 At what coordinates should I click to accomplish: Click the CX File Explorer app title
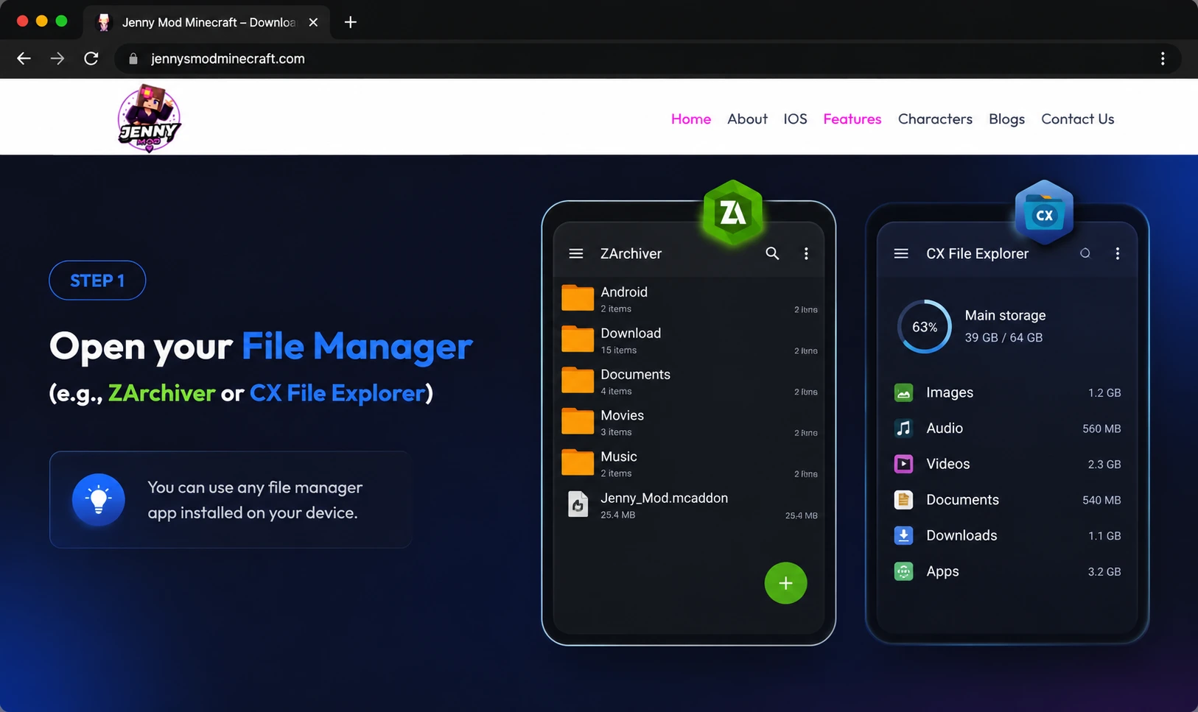click(x=977, y=253)
